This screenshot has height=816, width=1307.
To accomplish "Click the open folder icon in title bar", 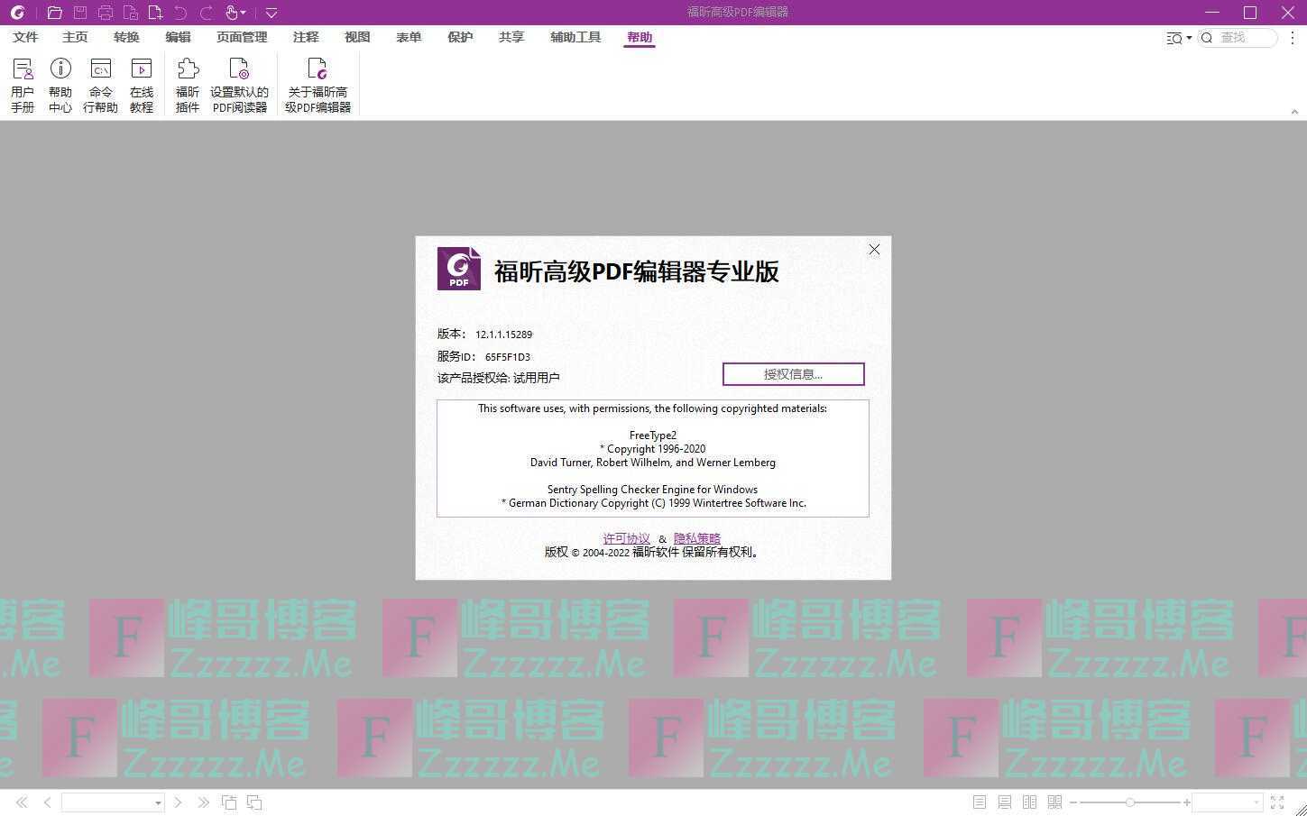I will click(x=55, y=13).
